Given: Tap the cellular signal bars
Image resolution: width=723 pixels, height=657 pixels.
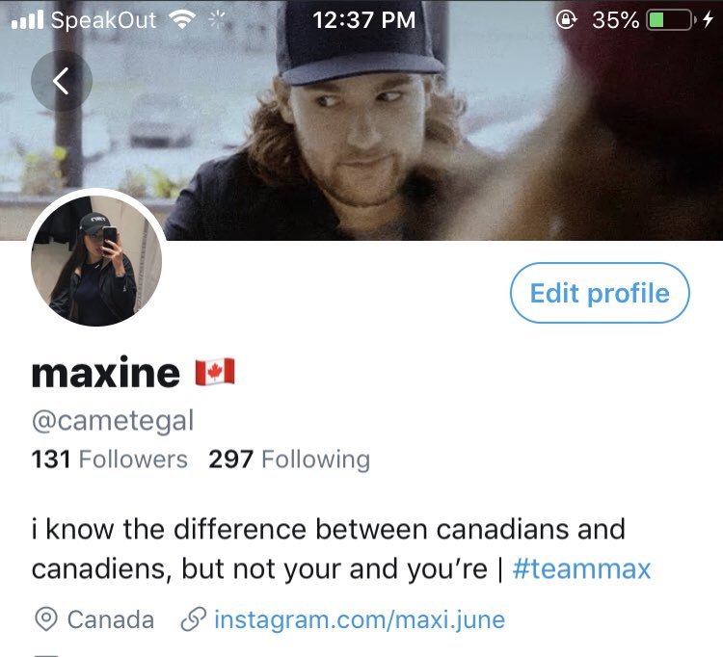Looking at the screenshot, I should point(27,20).
